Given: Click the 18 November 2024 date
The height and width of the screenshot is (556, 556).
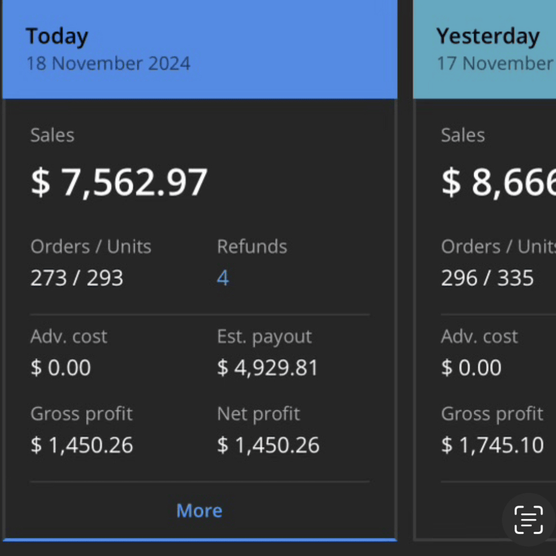Looking at the screenshot, I should pos(108,63).
